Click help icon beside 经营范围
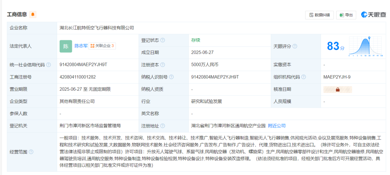The image size is (390, 175). [31, 152]
